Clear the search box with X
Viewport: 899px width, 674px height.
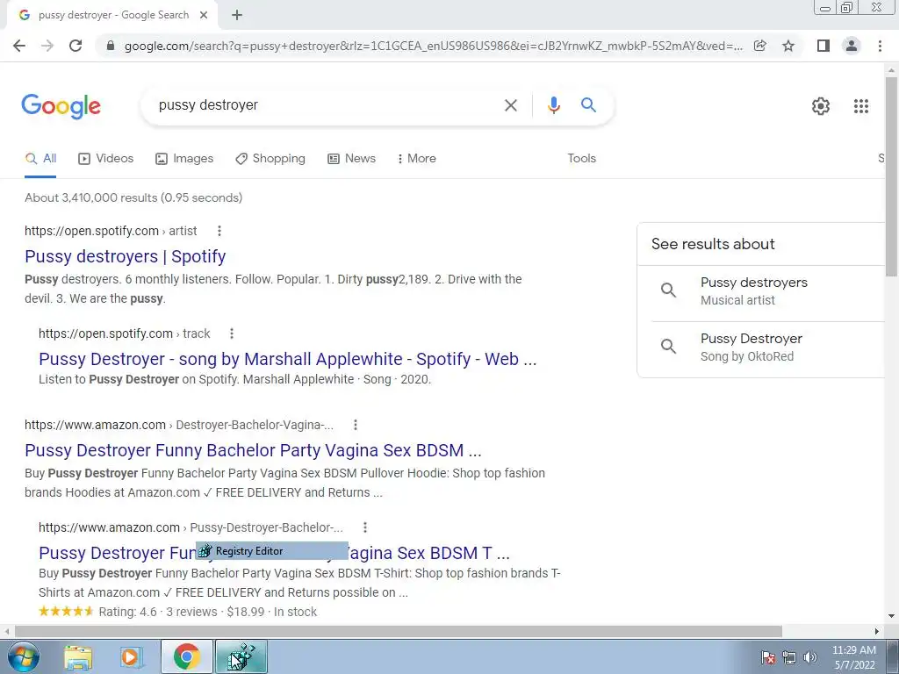tap(510, 105)
